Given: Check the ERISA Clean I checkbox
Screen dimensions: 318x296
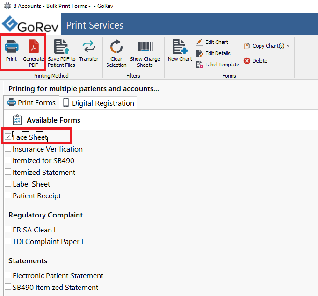Looking at the screenshot, I should [x=8, y=229].
